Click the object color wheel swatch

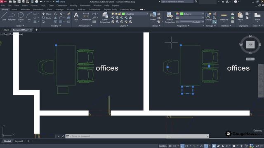(x=177, y=14)
